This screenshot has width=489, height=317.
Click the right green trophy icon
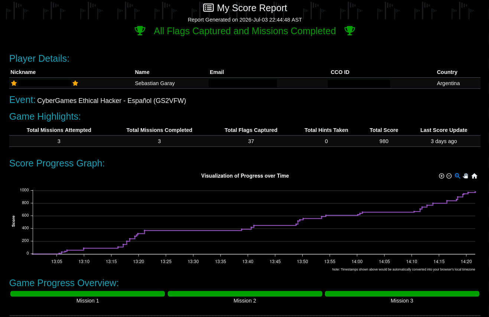(349, 31)
